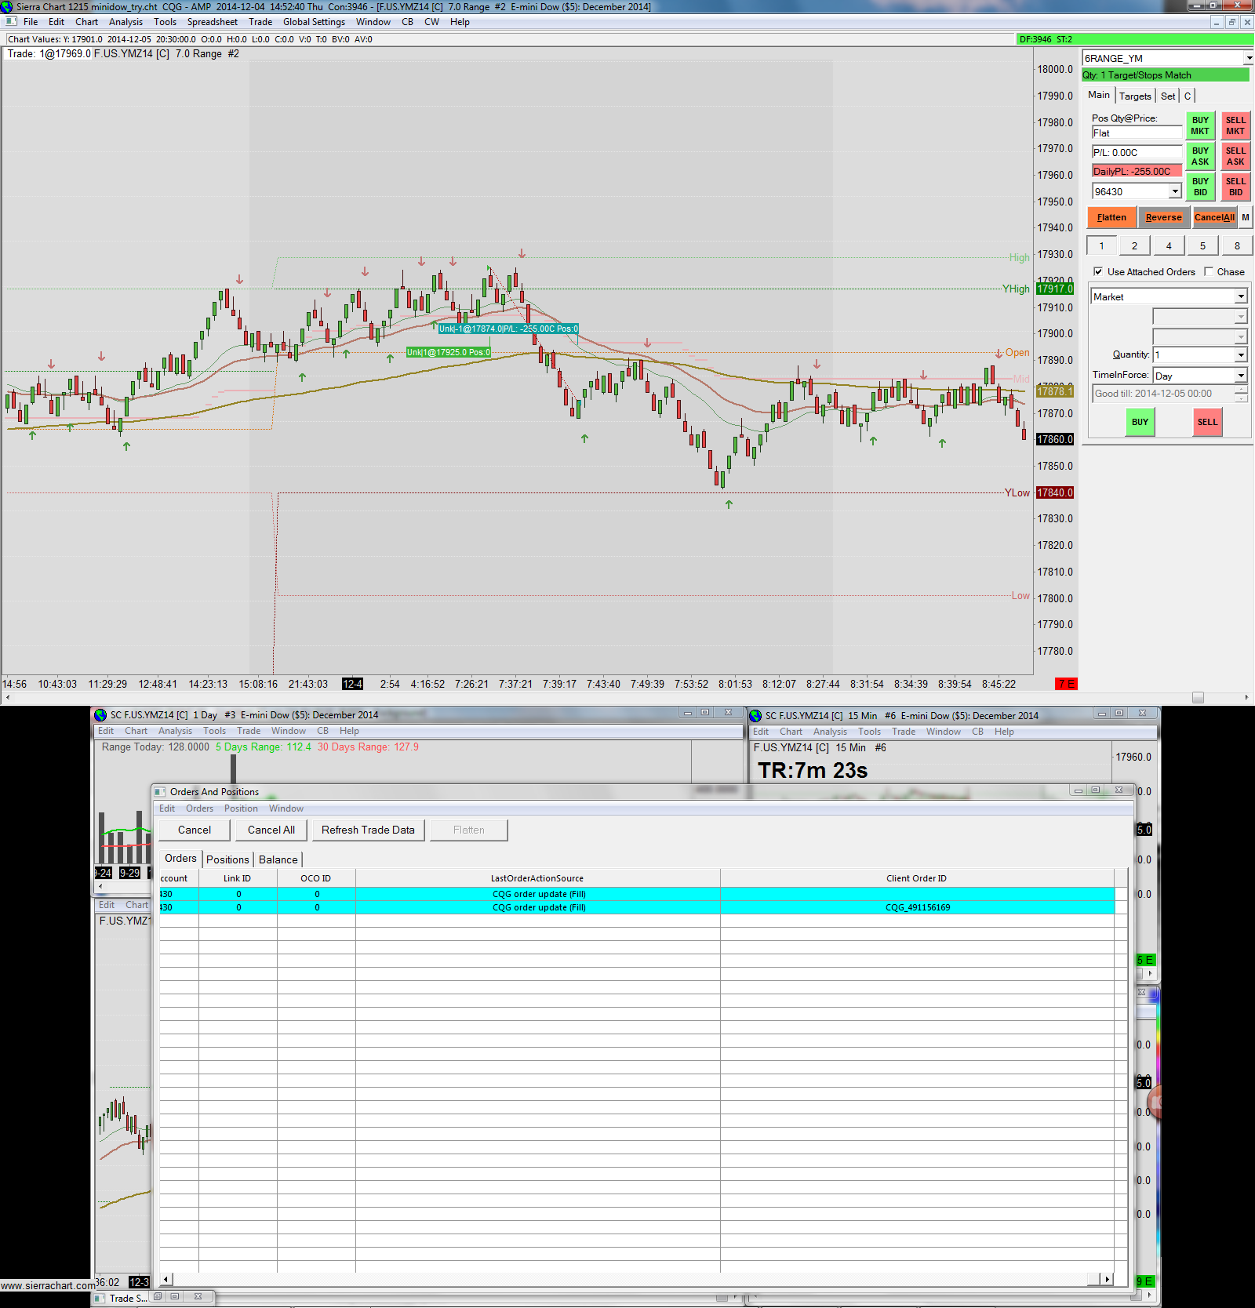Viewport: 1255px width, 1308px height.
Task: Open the 6RANGE_YM trade configuration dropdown
Action: coord(1248,58)
